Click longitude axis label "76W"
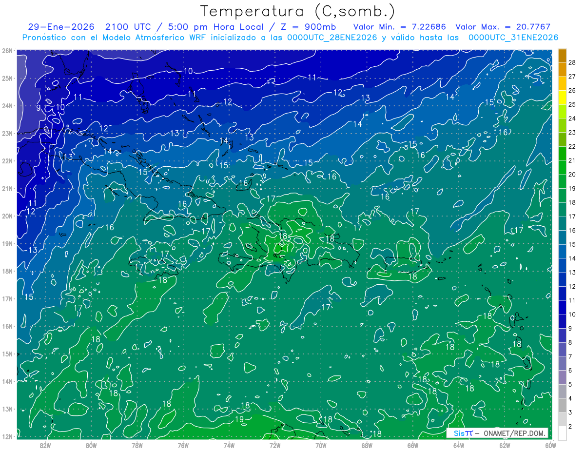The width and height of the screenshot is (585, 452). click(x=183, y=445)
